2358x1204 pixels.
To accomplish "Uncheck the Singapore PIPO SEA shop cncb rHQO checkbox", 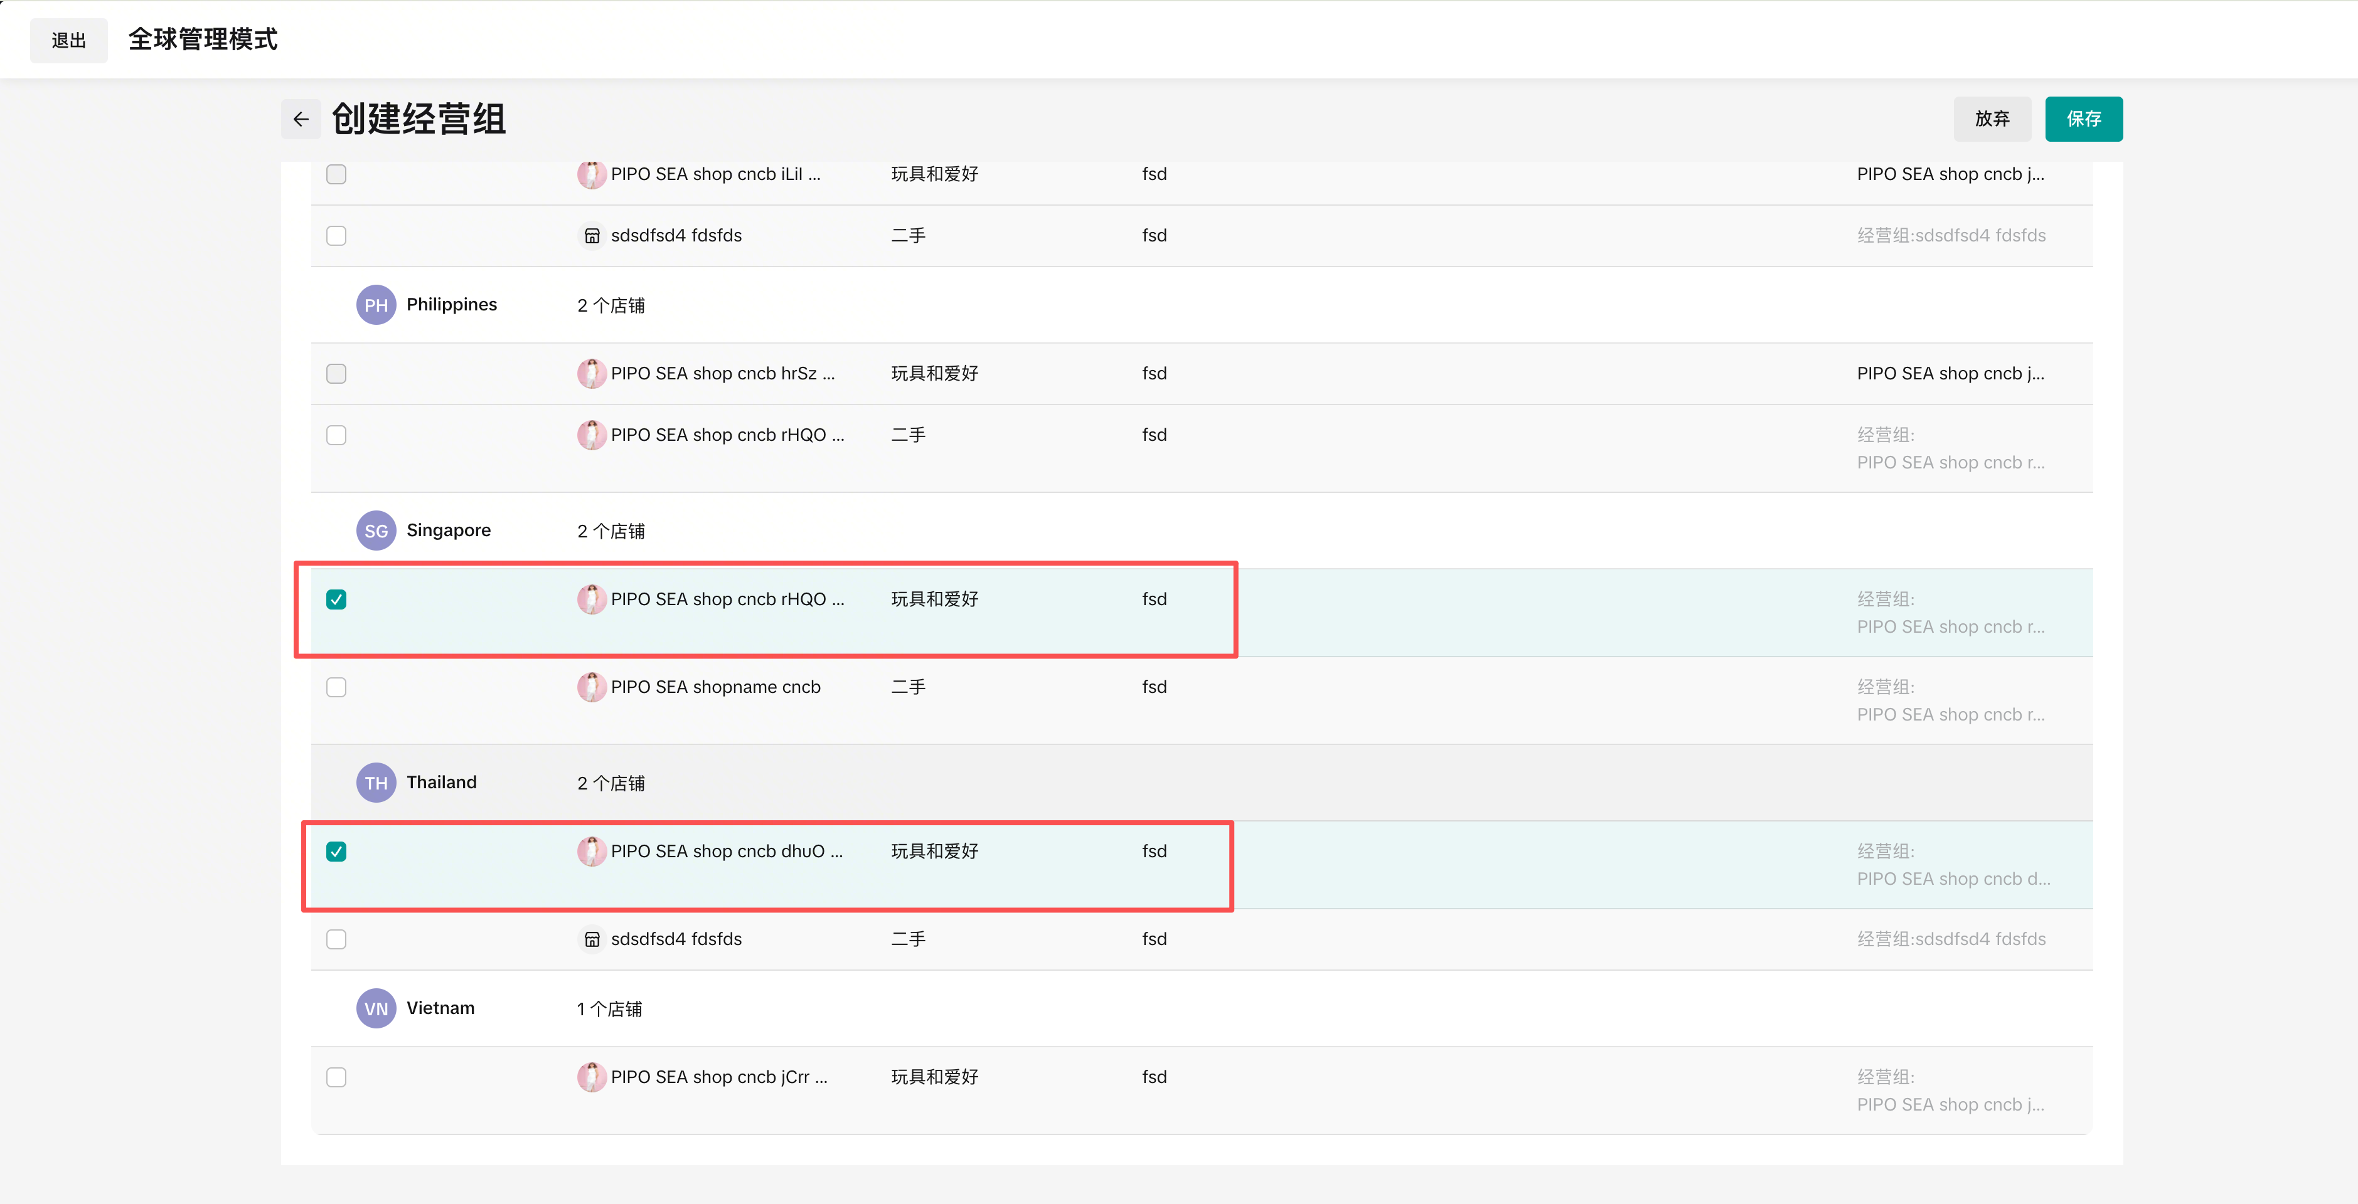I will pos(336,599).
